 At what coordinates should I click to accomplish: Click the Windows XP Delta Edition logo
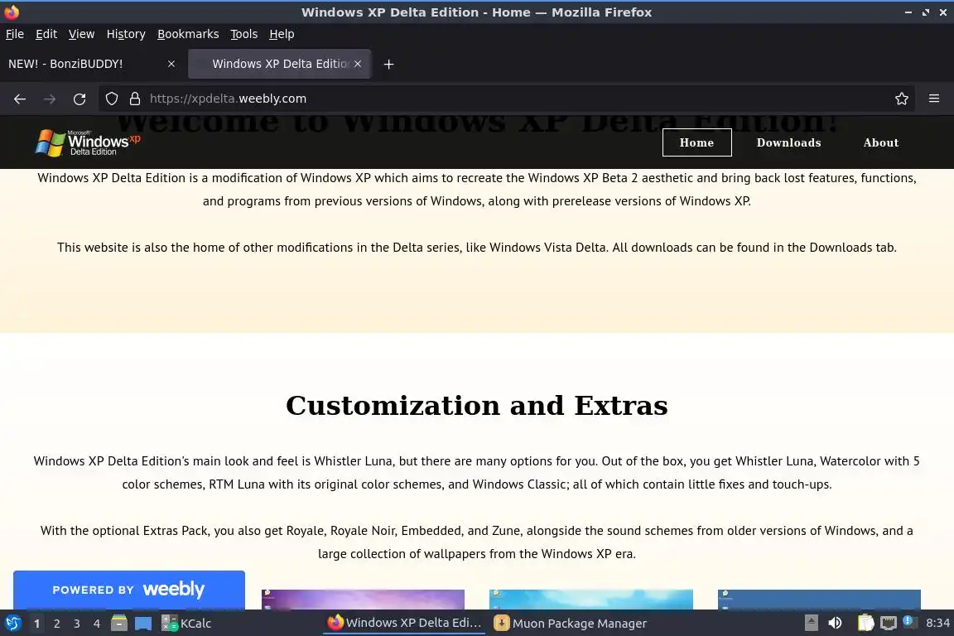click(88, 143)
